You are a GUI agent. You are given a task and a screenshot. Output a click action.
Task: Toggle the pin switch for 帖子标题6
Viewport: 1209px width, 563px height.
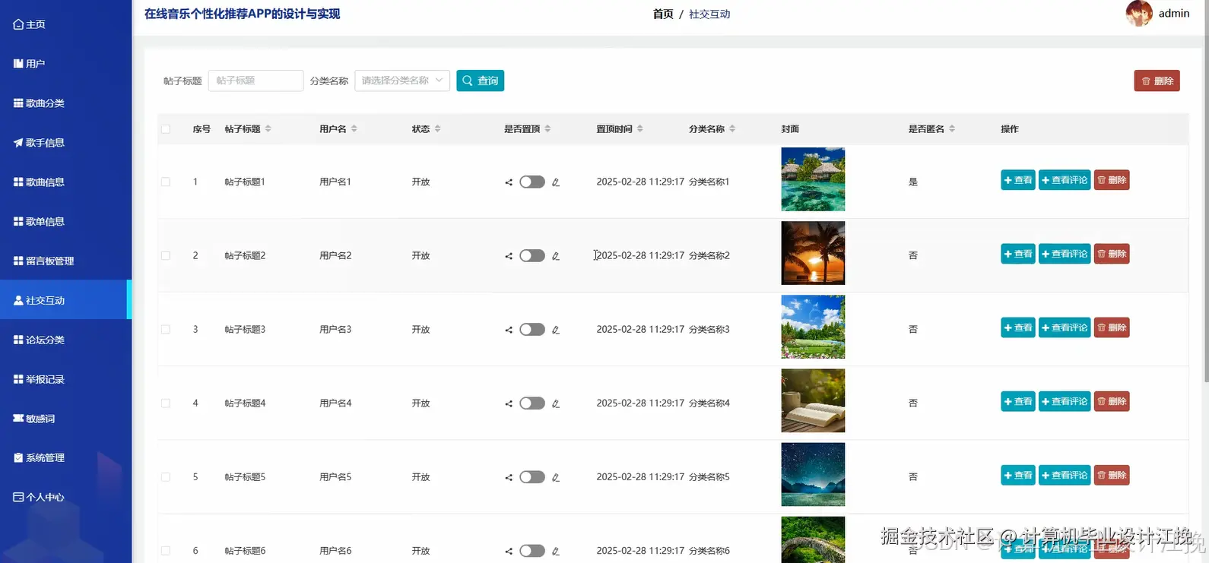(x=532, y=550)
